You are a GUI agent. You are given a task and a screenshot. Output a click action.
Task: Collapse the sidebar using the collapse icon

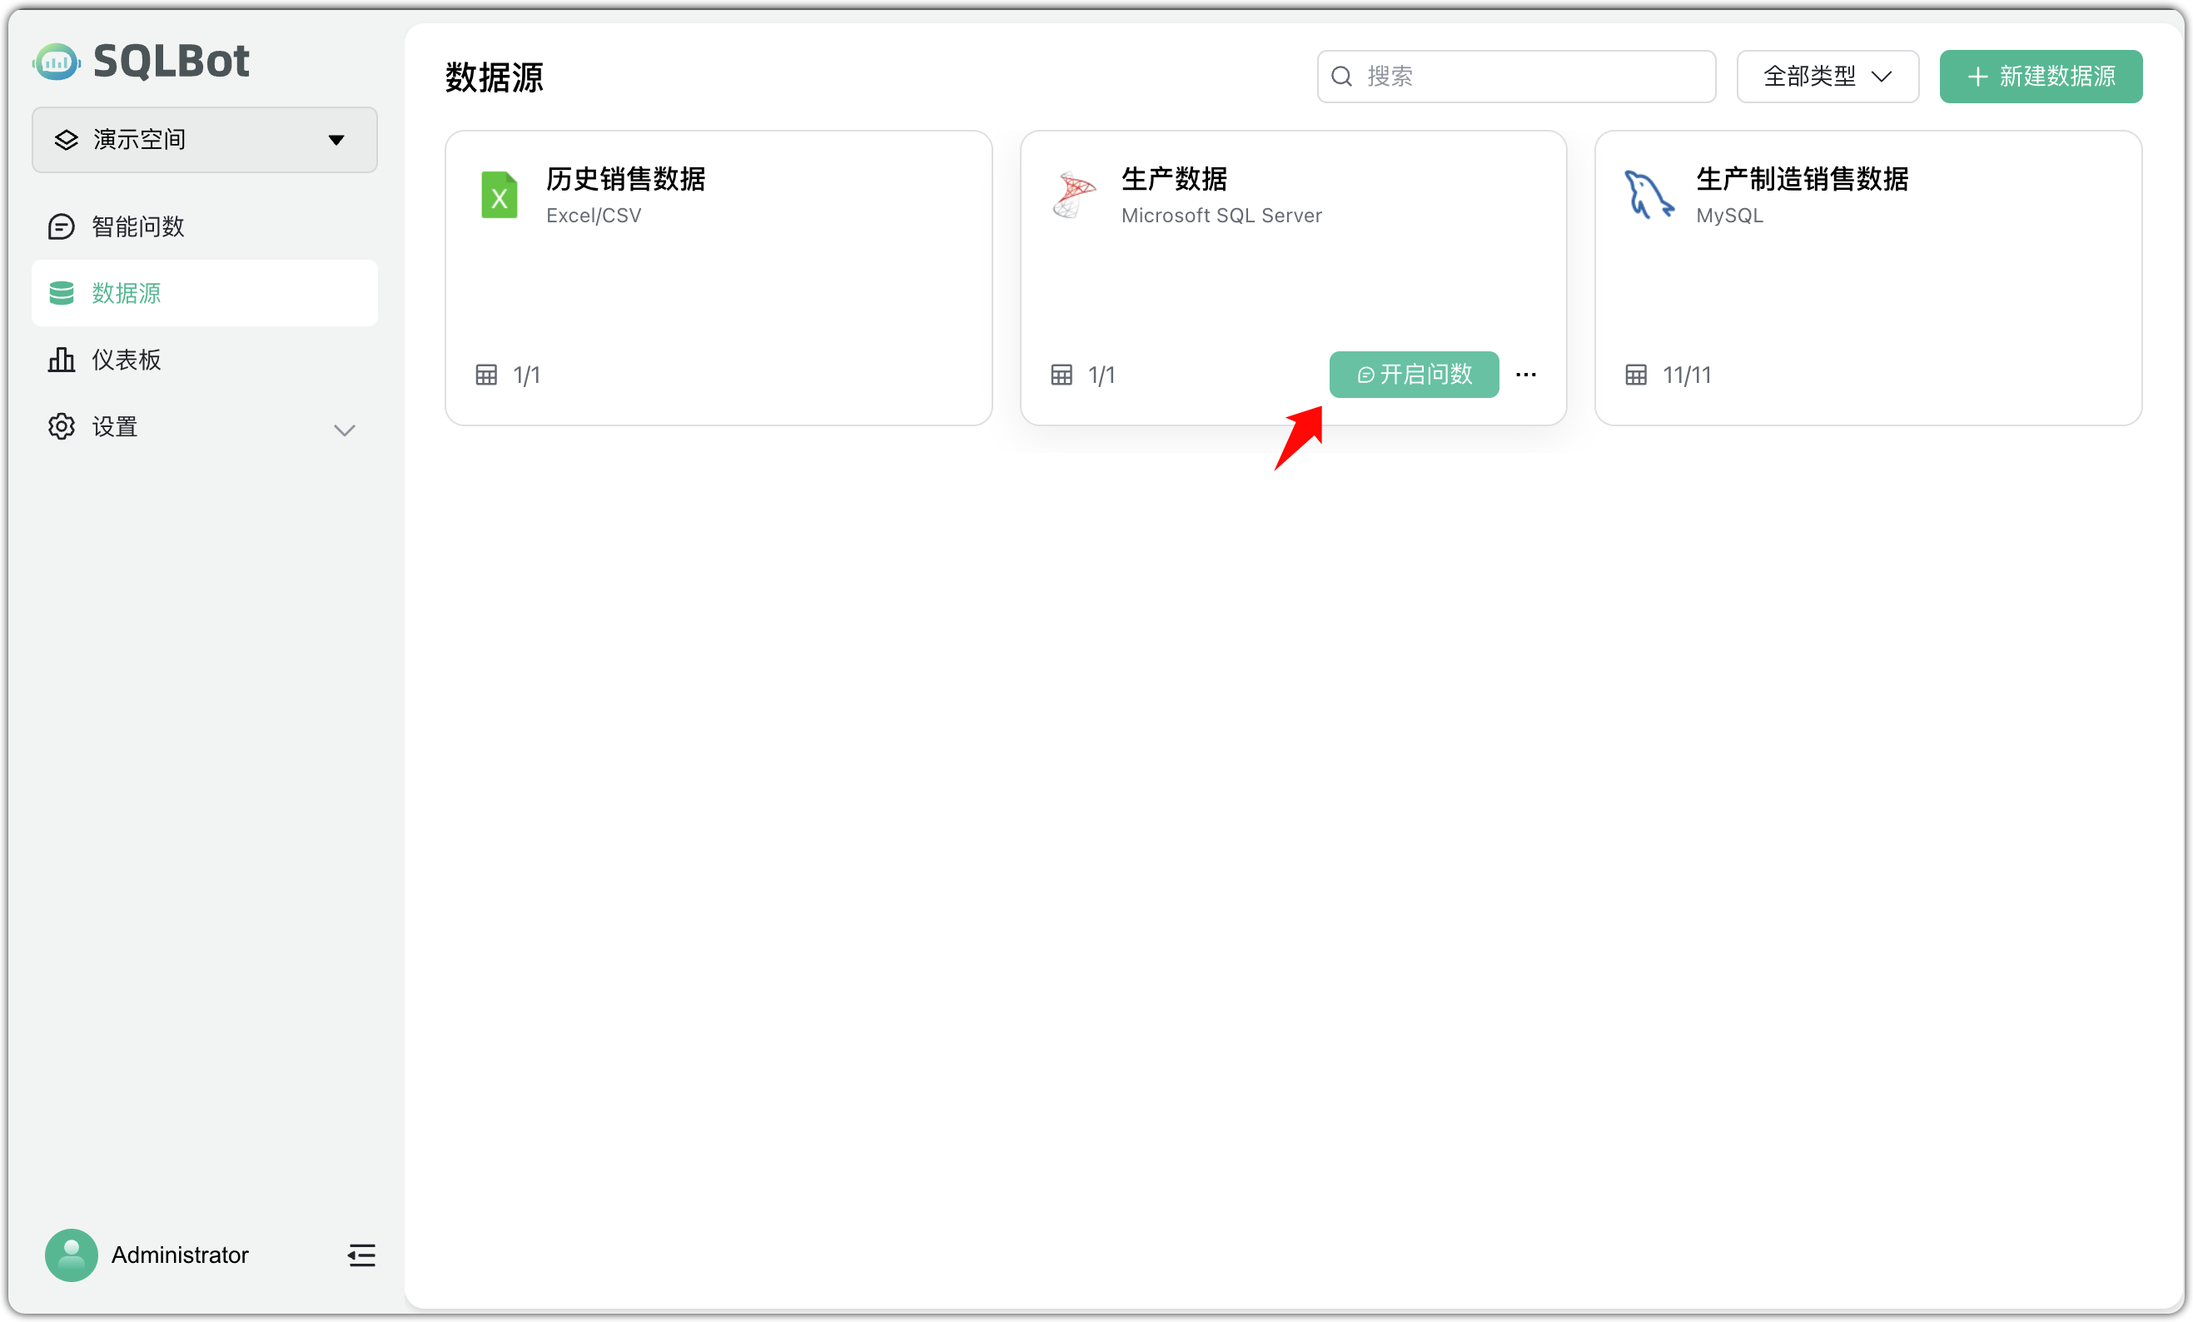pos(361,1255)
